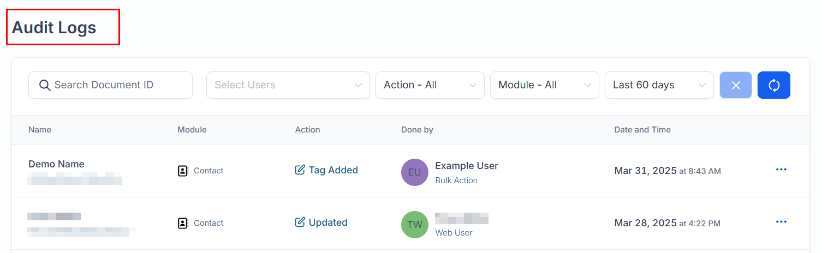Open more options for Mar 28 row

[781, 222]
